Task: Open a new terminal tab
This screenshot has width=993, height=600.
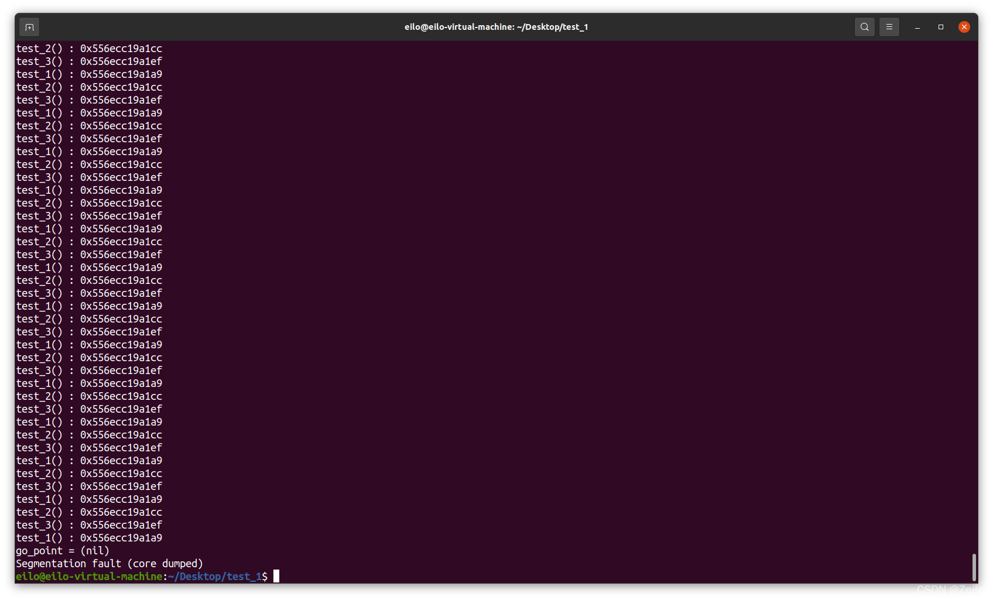Action: click(29, 27)
